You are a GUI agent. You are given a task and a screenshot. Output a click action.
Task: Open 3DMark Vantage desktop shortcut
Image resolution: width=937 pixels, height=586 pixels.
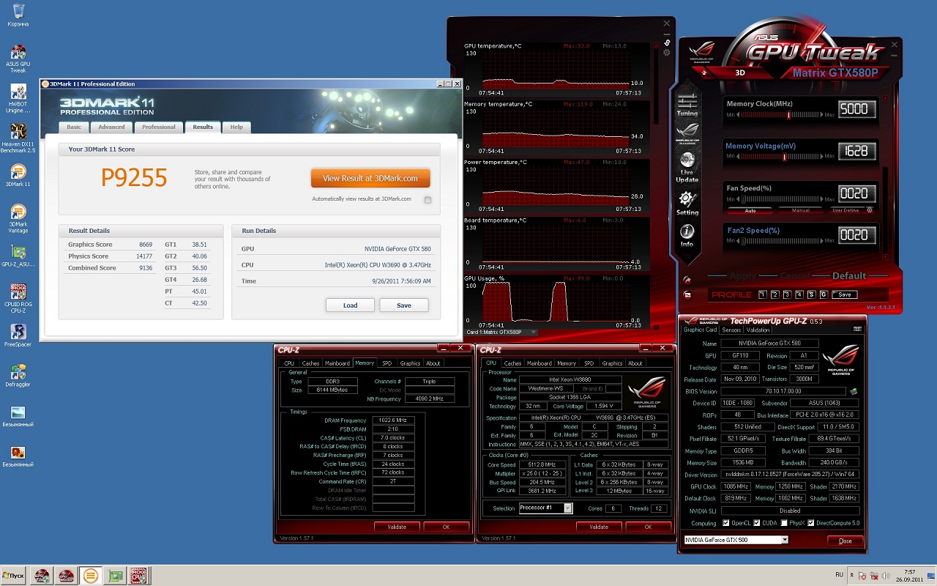tap(18, 220)
